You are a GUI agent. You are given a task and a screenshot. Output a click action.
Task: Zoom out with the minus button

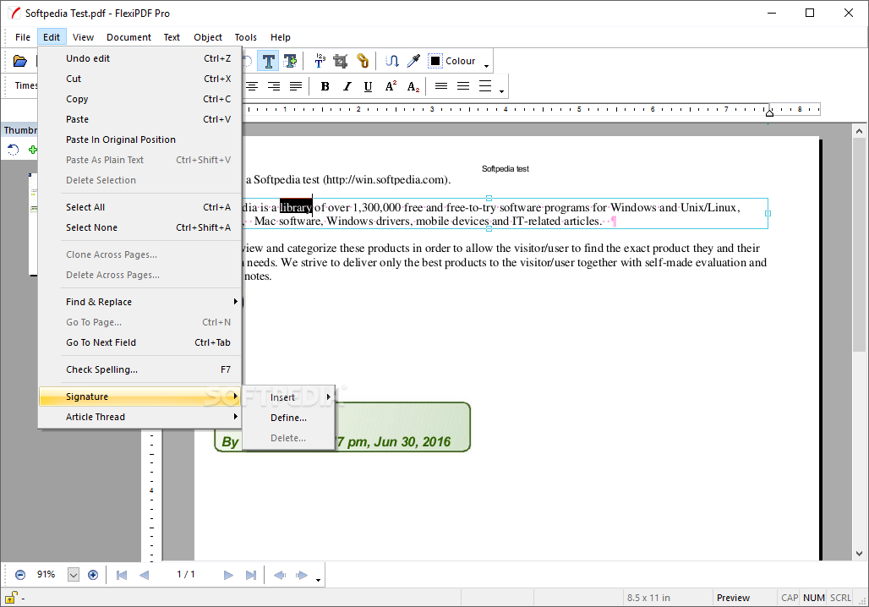[x=20, y=575]
